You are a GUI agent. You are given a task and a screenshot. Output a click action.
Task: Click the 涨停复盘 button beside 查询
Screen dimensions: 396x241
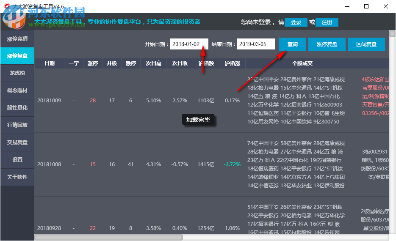[x=327, y=44]
